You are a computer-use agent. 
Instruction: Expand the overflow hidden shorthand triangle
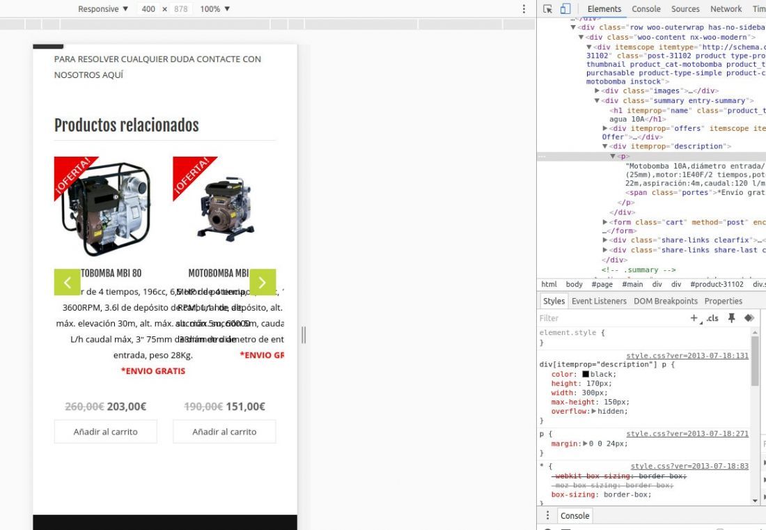pos(594,412)
